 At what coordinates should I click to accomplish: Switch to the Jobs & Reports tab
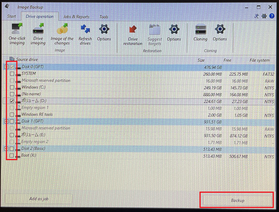tap(77, 17)
